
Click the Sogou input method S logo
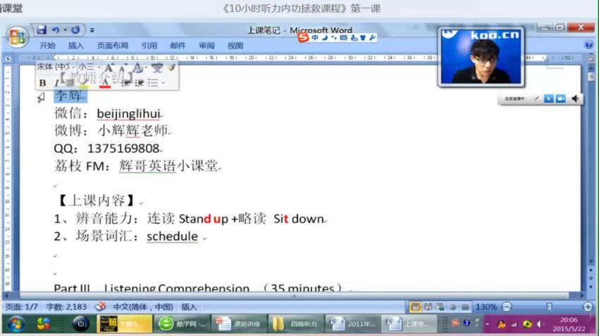pyautogui.click(x=303, y=37)
